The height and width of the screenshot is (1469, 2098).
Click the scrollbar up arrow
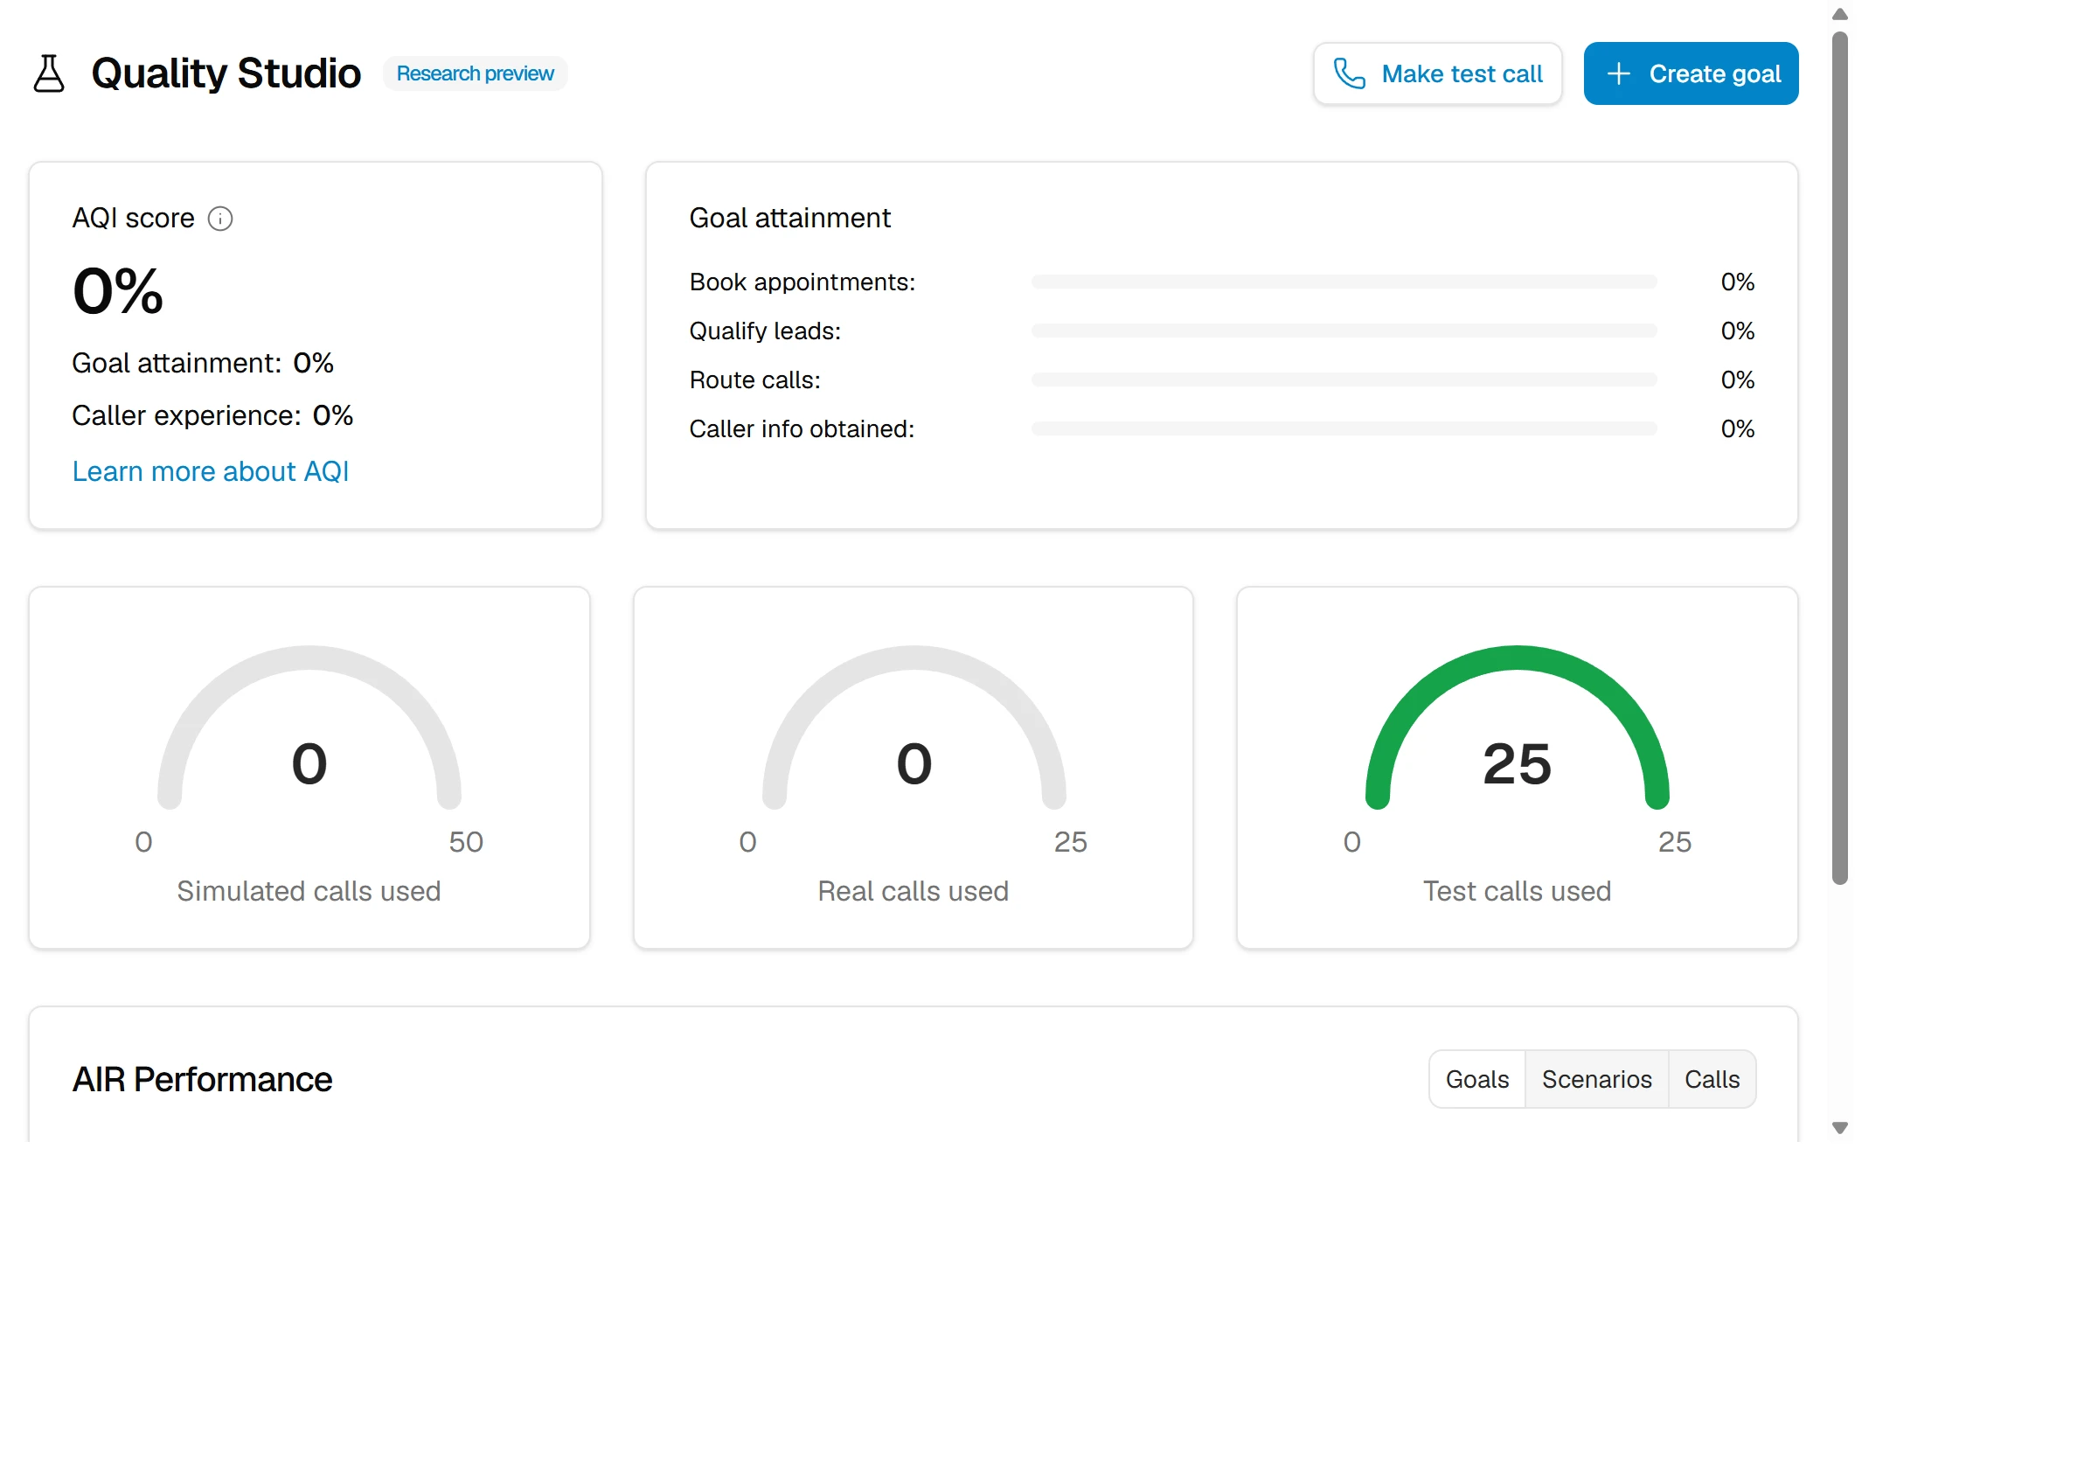pos(1839,14)
